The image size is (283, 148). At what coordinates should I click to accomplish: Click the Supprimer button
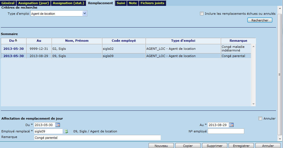coord(214,145)
